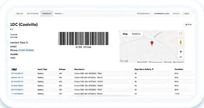204x108 pixels.
Task: Sort table by iTAG column header
Action: pyautogui.click(x=14, y=69)
